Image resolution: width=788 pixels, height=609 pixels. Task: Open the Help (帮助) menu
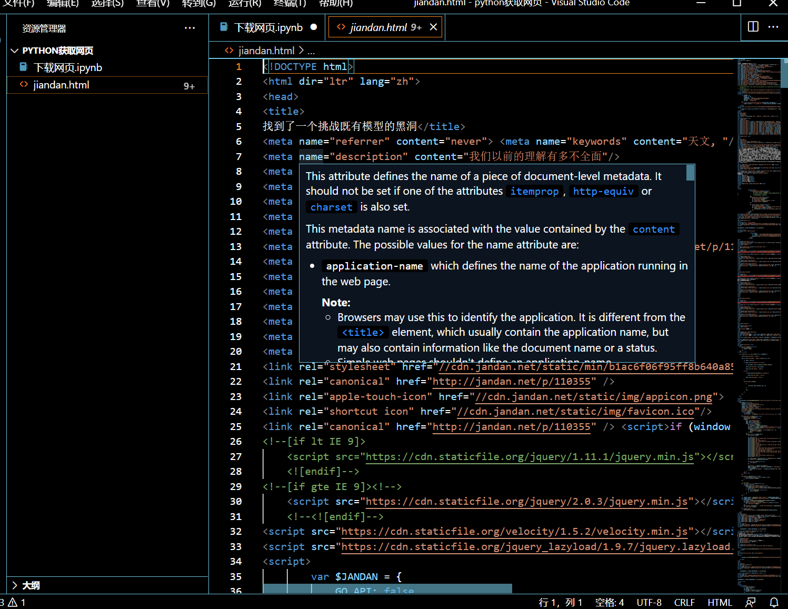[335, 3]
